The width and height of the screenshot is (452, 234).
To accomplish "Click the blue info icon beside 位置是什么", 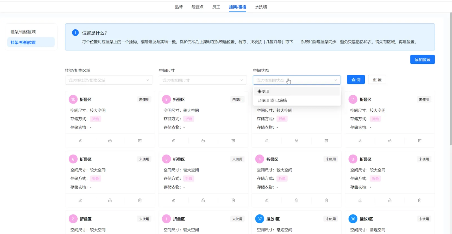I will [75, 33].
